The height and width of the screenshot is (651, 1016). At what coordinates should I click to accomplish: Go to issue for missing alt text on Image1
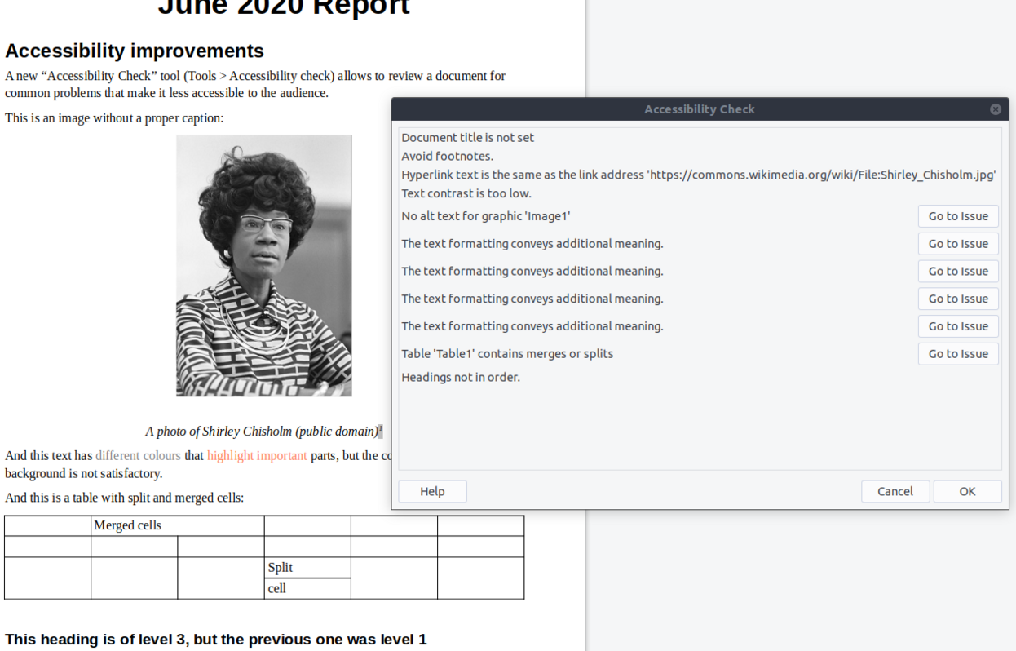pos(957,216)
